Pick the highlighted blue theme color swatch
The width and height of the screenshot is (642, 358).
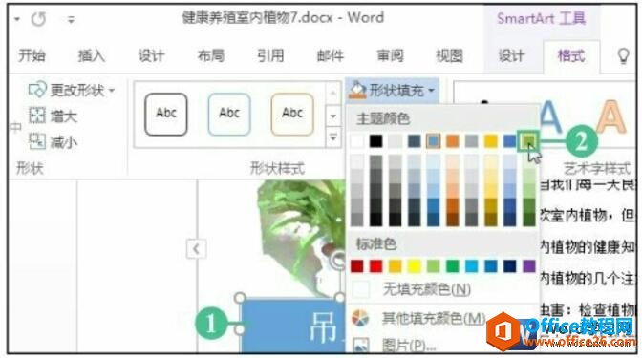coord(433,141)
